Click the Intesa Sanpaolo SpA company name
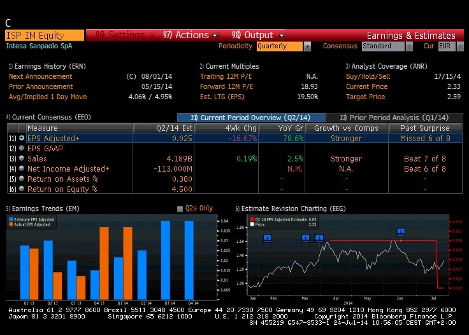The height and width of the screenshot is (335, 469). coord(39,46)
